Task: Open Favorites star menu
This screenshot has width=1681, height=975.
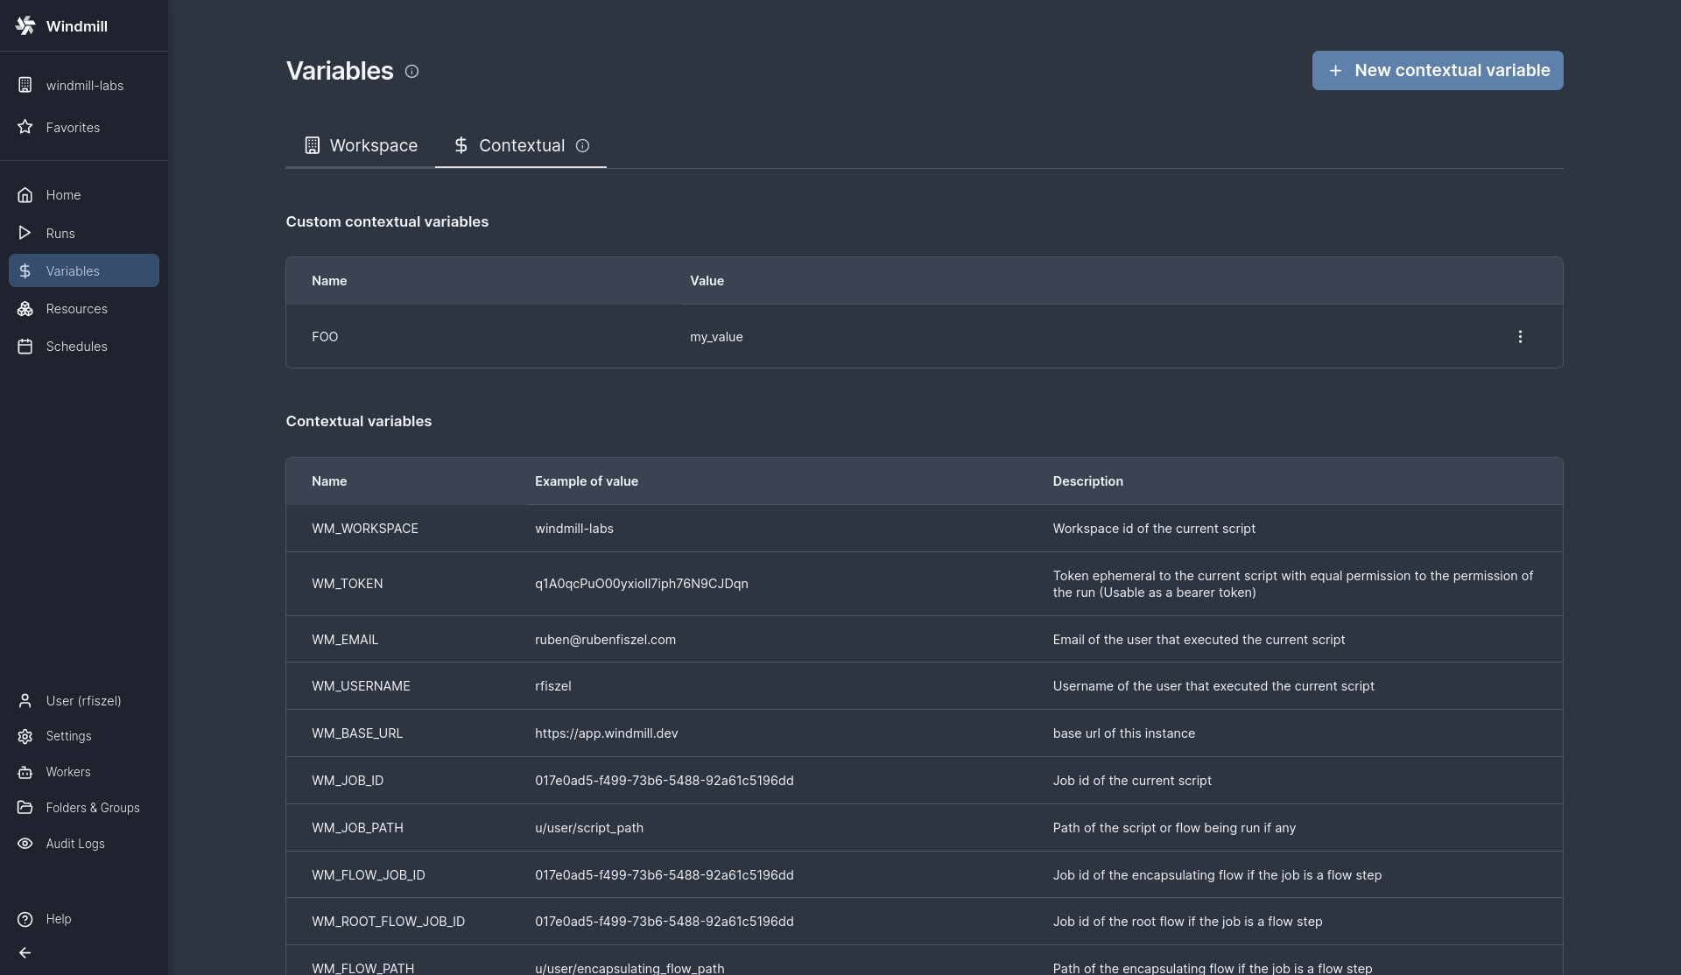Action: (x=72, y=128)
